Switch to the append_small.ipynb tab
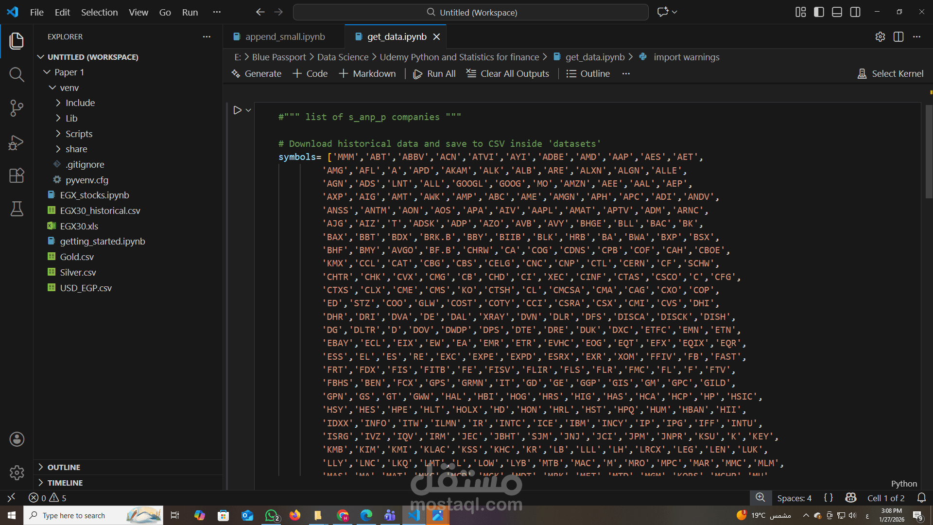The image size is (933, 525). tap(285, 37)
